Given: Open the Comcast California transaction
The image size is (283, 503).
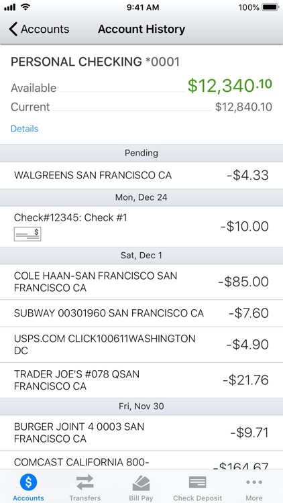Looking at the screenshot, I should coord(141,460).
